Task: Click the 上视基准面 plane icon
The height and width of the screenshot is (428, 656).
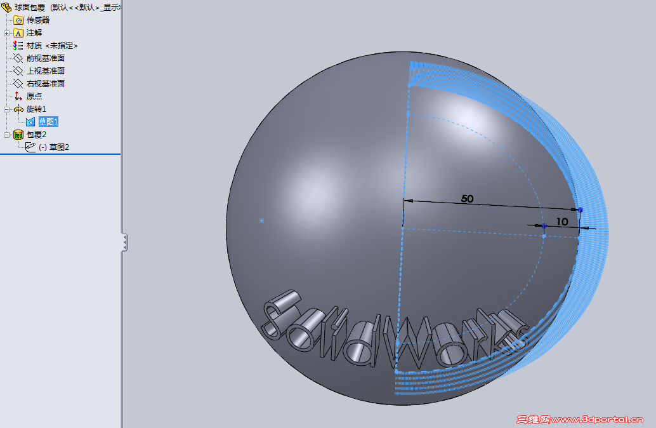Action: [18, 70]
